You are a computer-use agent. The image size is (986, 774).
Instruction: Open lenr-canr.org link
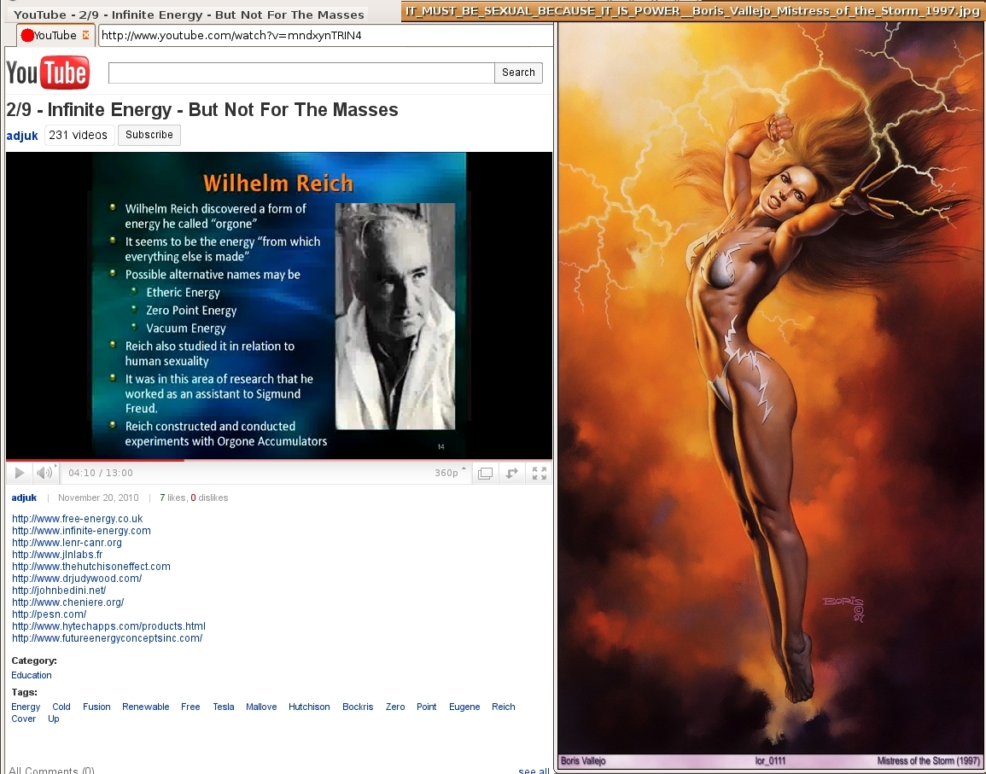(x=67, y=543)
